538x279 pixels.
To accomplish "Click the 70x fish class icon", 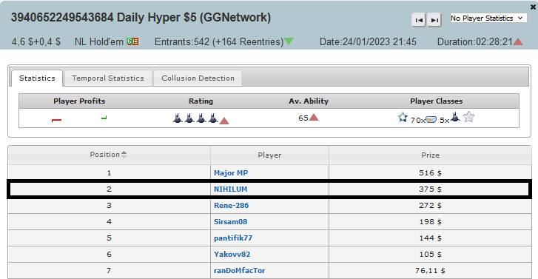I will (x=431, y=119).
